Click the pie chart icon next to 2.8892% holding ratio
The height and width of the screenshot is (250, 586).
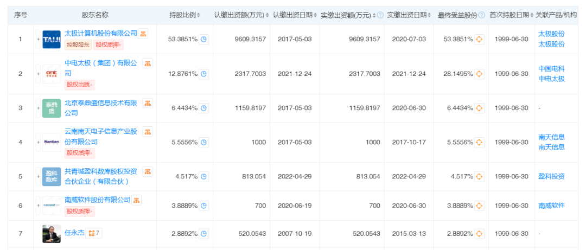coord(203,234)
